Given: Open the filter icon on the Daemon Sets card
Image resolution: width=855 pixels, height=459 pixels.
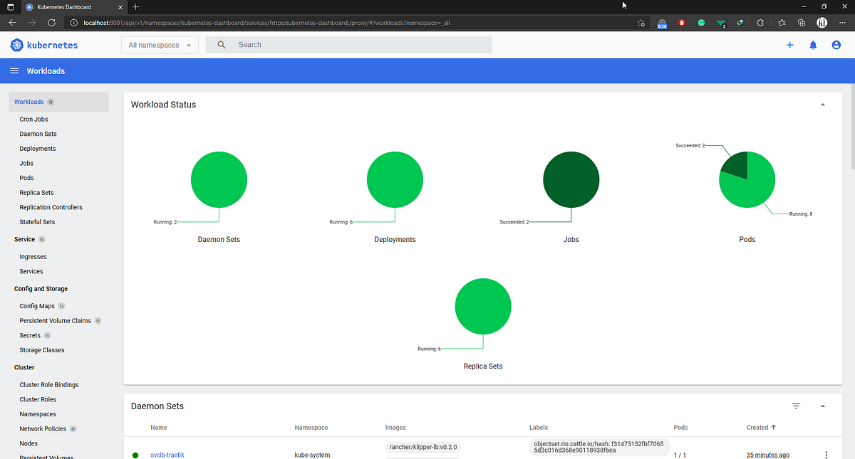Looking at the screenshot, I should 796,406.
